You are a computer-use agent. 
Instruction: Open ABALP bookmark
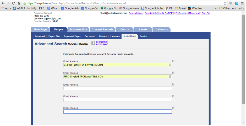tap(19, 8)
